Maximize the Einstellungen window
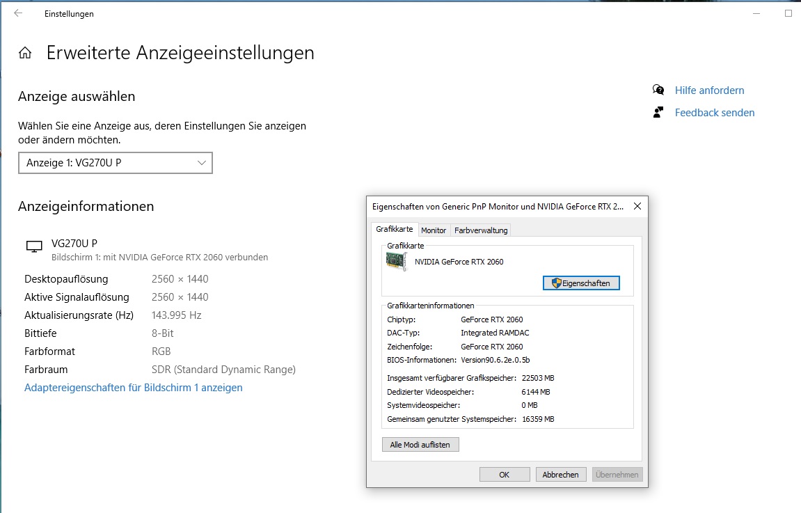Image resolution: width=801 pixels, height=513 pixels. point(788,13)
